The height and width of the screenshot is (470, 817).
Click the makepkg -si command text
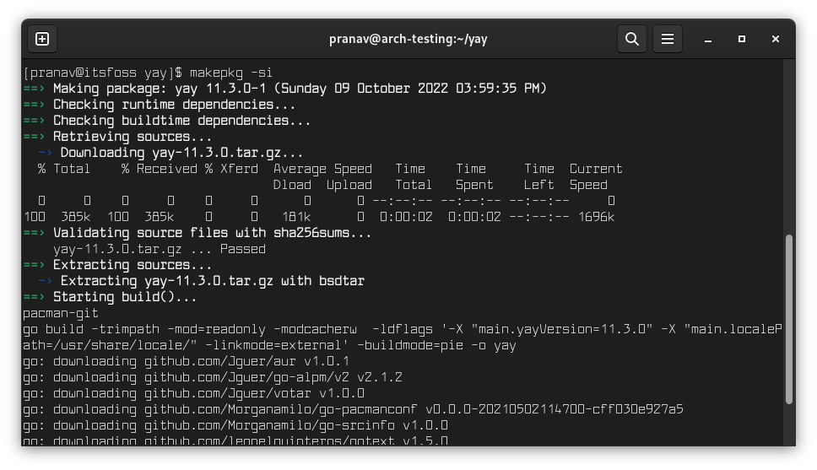coord(231,73)
